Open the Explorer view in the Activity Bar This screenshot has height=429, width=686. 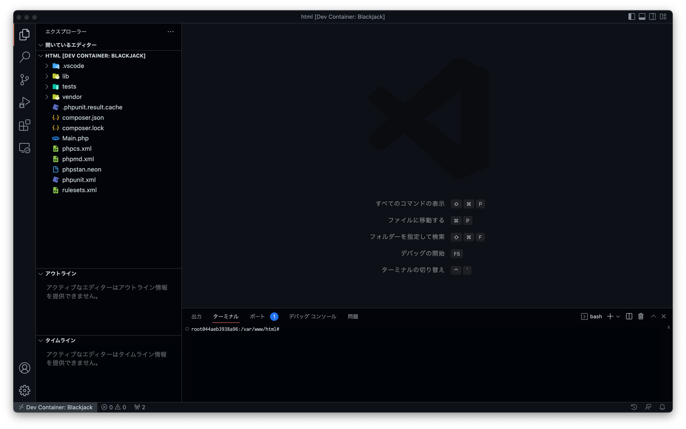(24, 34)
